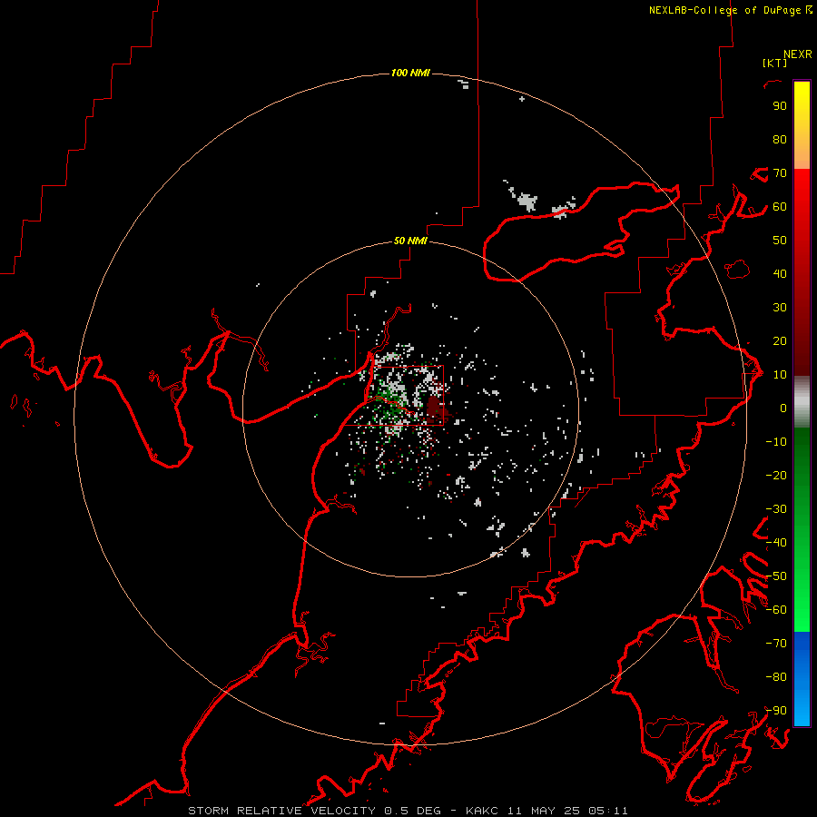Click the gray zero-velocity segment of the color bar
The image size is (817, 817).
802,402
